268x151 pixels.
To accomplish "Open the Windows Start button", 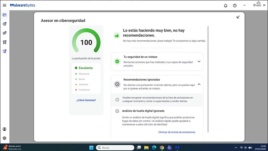I will pos(91,148).
